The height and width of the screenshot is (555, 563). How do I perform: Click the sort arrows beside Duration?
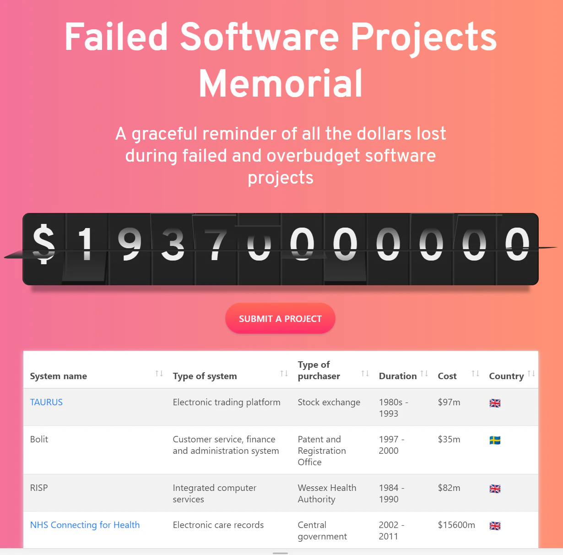423,373
